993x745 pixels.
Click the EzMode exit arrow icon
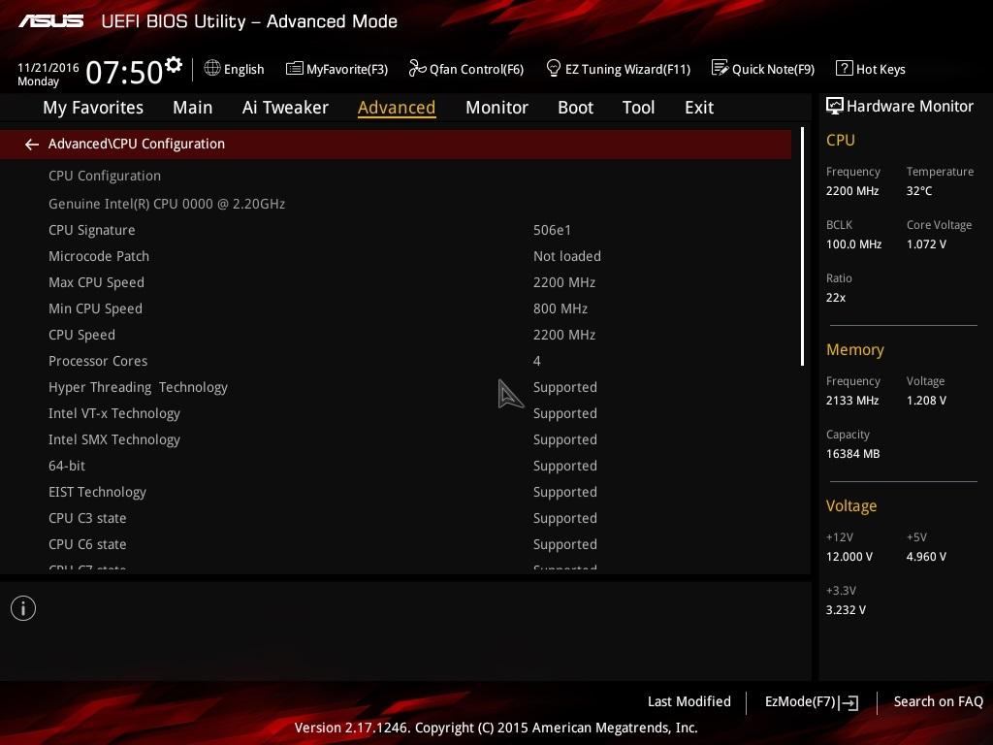coord(849,702)
